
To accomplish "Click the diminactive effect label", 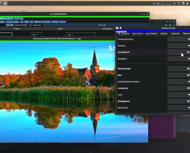I will [x=123, y=108].
